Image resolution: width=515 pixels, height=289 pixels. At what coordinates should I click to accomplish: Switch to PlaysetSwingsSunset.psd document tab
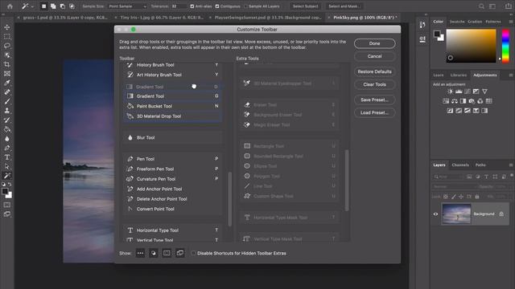click(268, 18)
